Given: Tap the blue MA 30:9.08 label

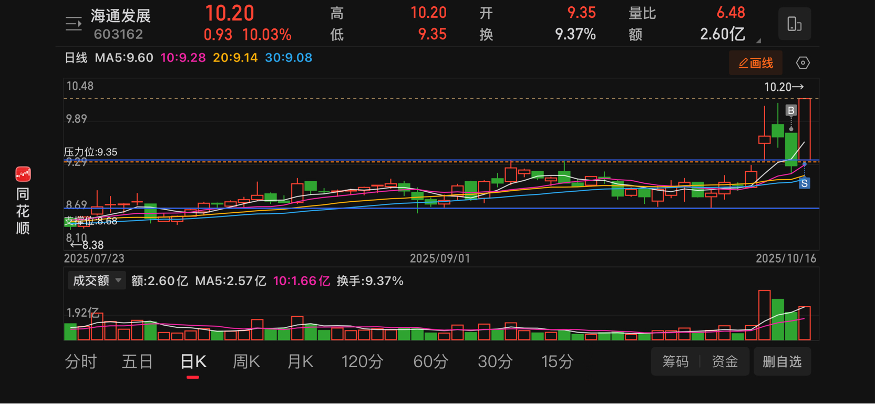Looking at the screenshot, I should coord(289,58).
